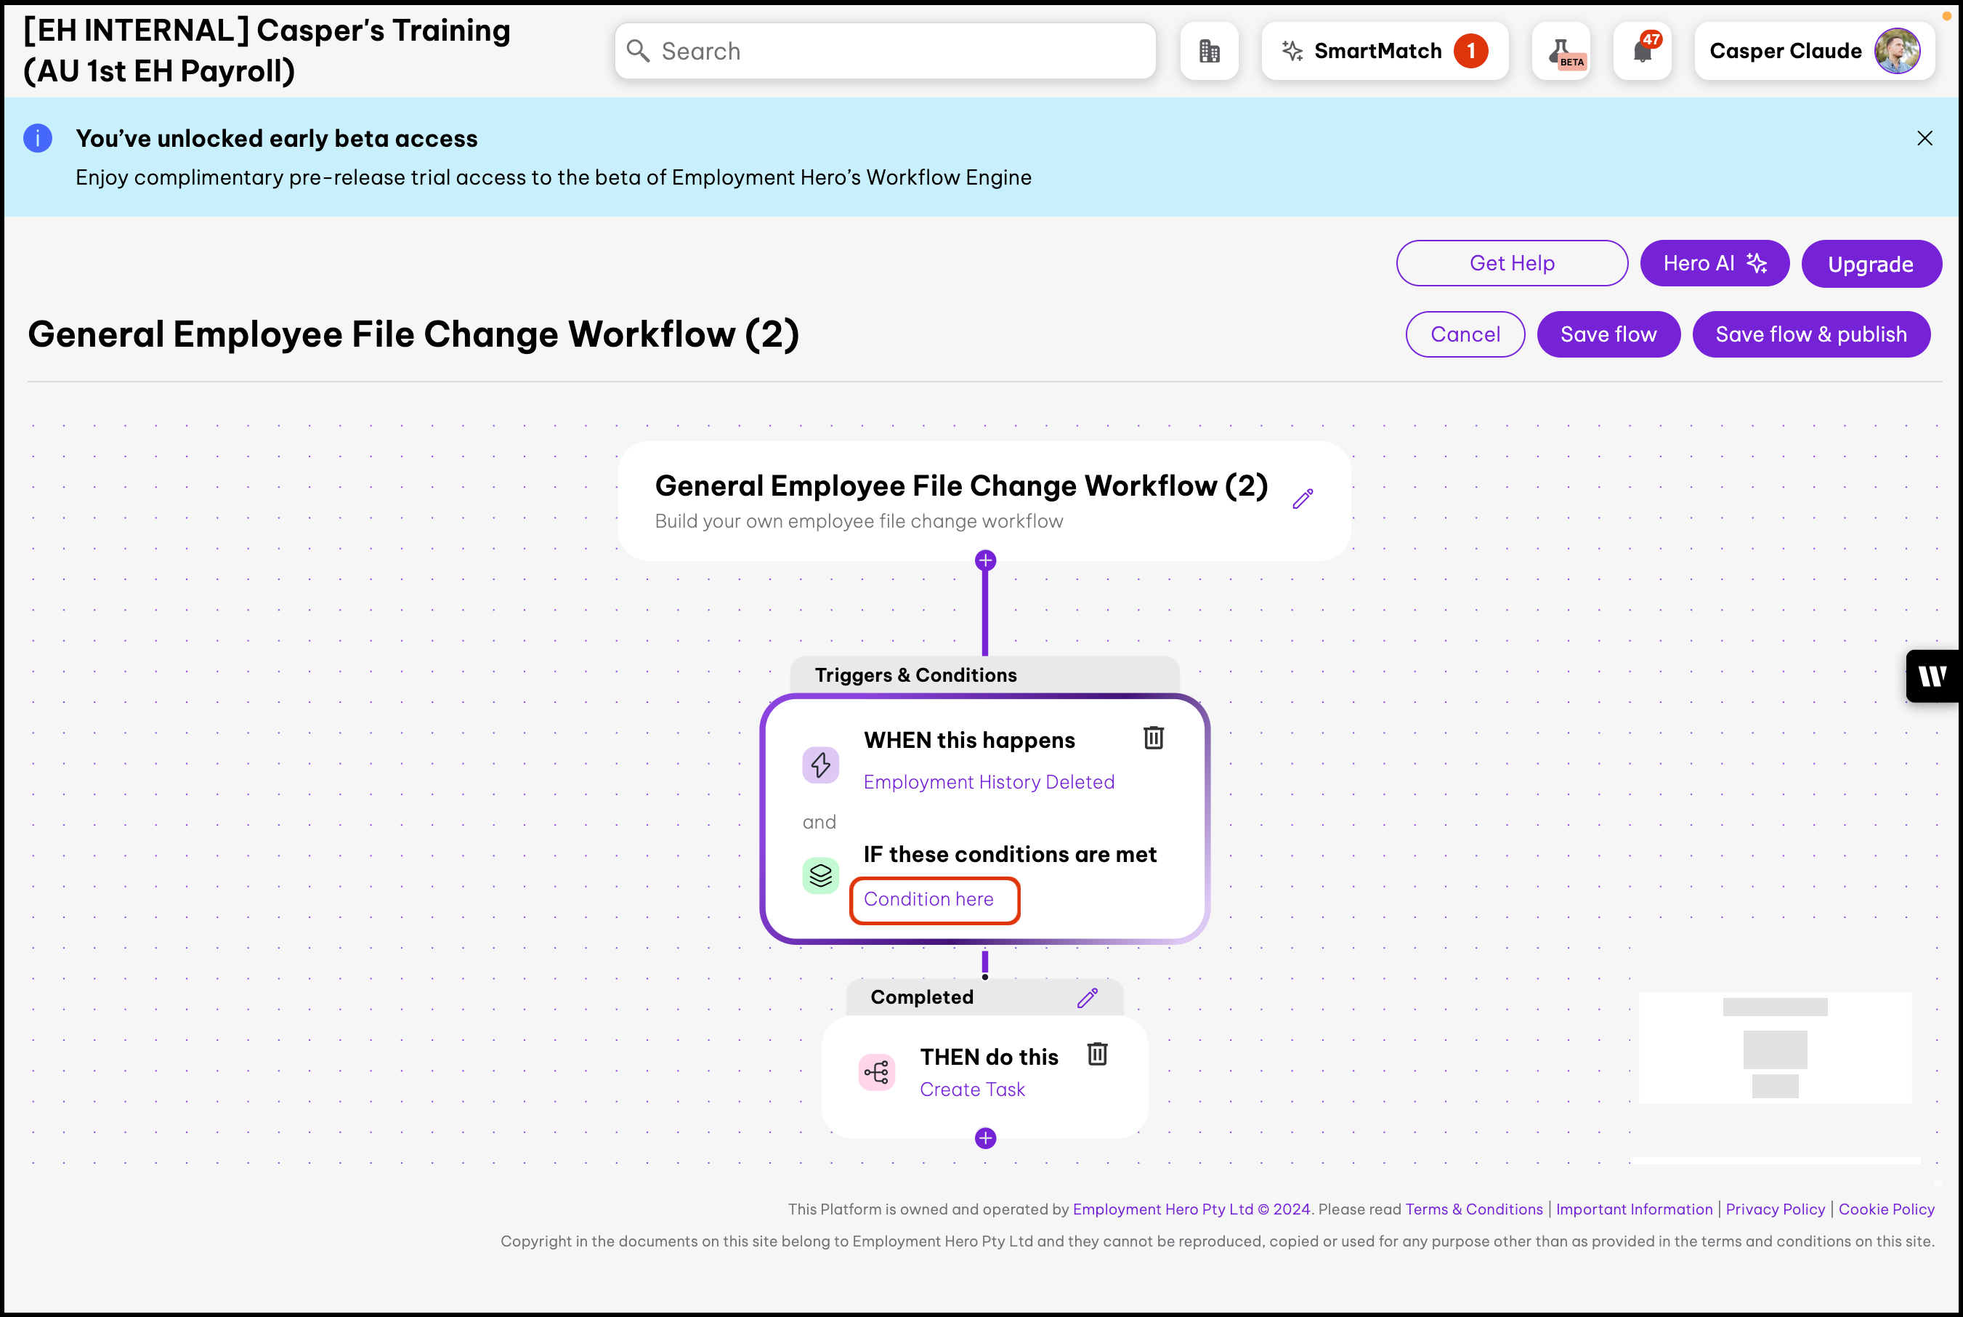Add a step after Create Task
The image size is (1963, 1317).
(986, 1138)
